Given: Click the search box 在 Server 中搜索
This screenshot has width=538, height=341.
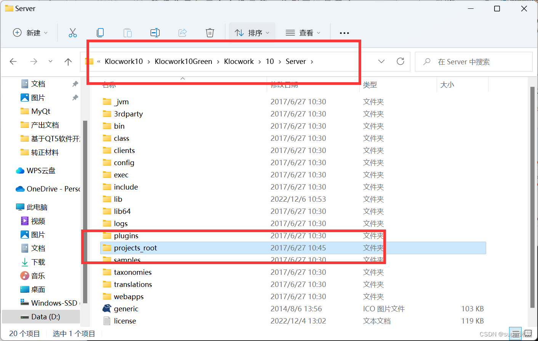Looking at the screenshot, I should (x=474, y=62).
